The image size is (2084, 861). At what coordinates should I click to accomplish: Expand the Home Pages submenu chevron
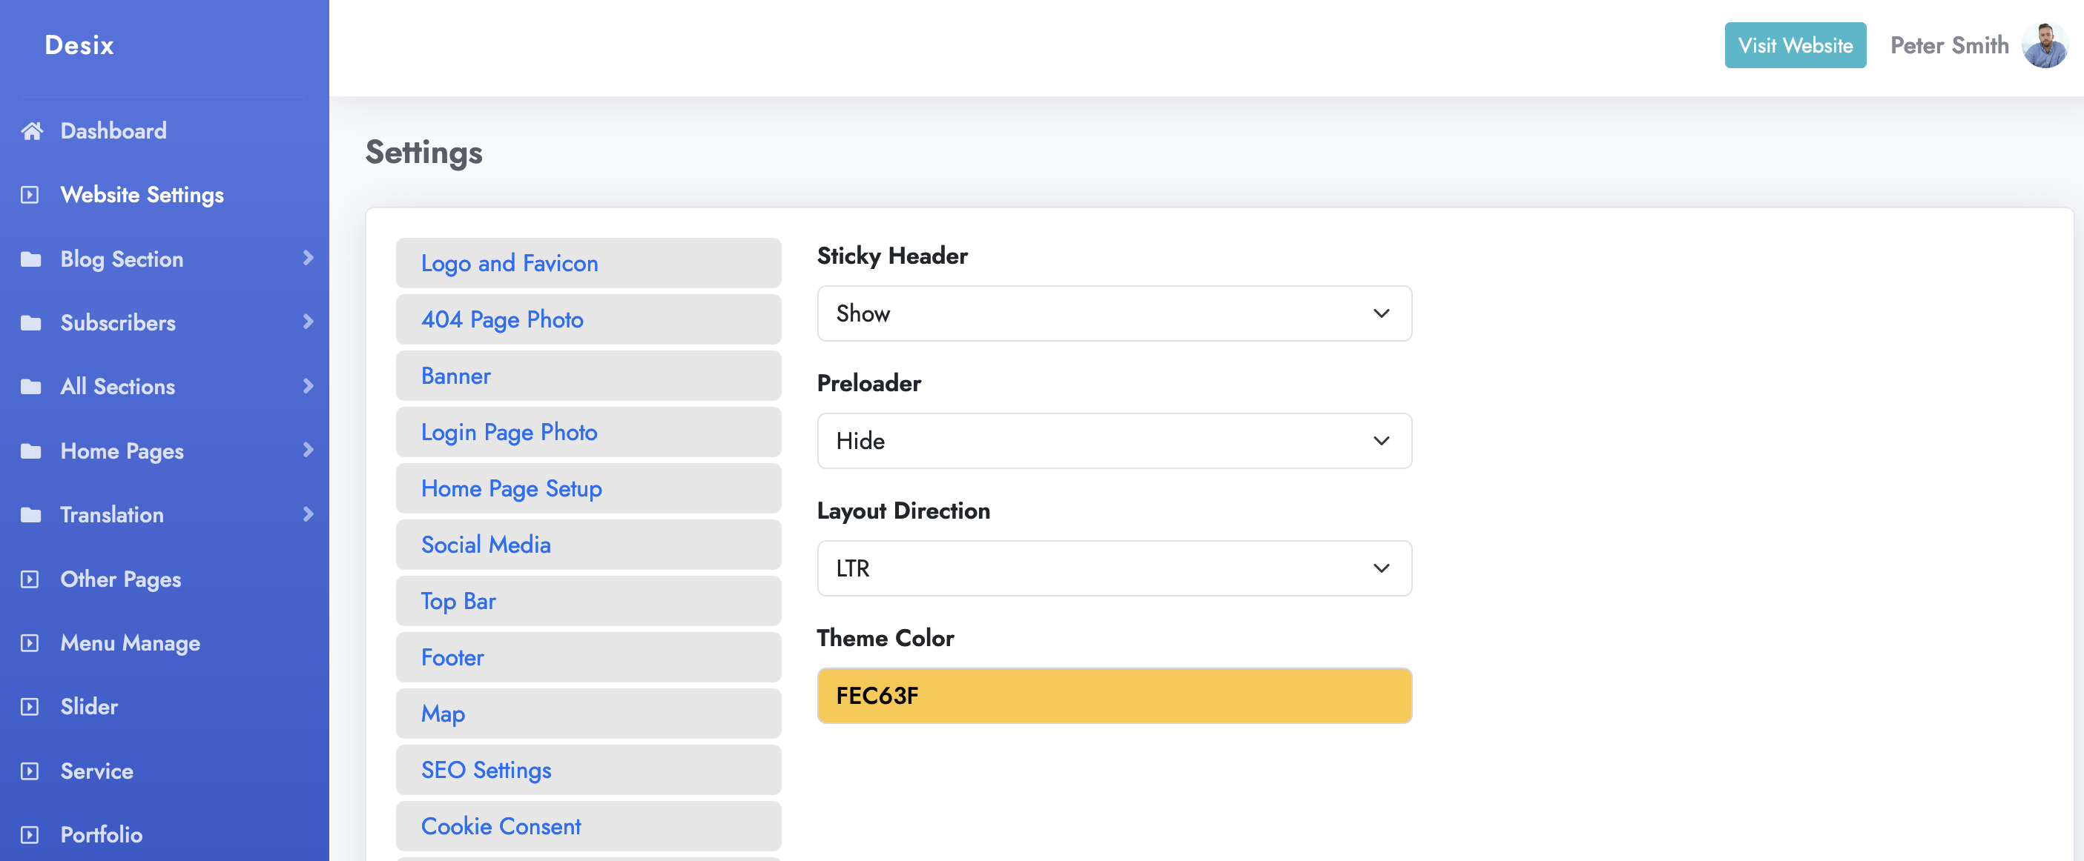[x=308, y=451]
